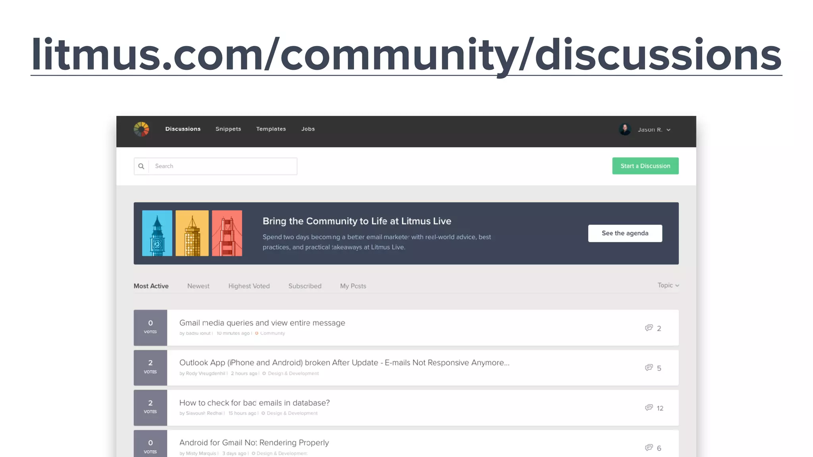The width and height of the screenshot is (813, 457).
Task: Click author Misty Marquis
Action: tap(201, 453)
